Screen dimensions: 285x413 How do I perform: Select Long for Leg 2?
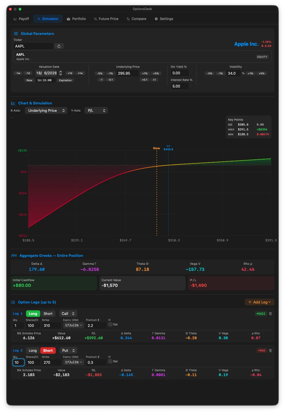pyautogui.click(x=33, y=351)
